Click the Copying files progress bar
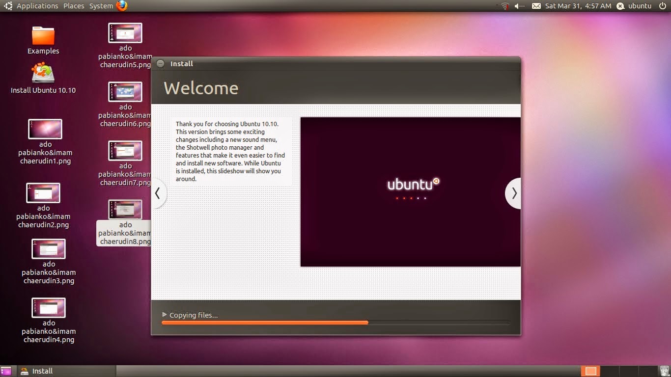The width and height of the screenshot is (671, 377). (x=335, y=323)
